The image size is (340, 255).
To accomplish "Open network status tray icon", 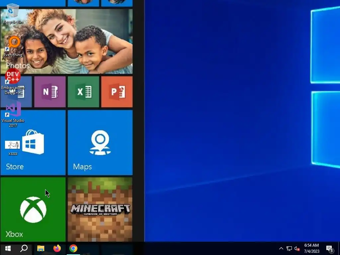I will [289, 248].
